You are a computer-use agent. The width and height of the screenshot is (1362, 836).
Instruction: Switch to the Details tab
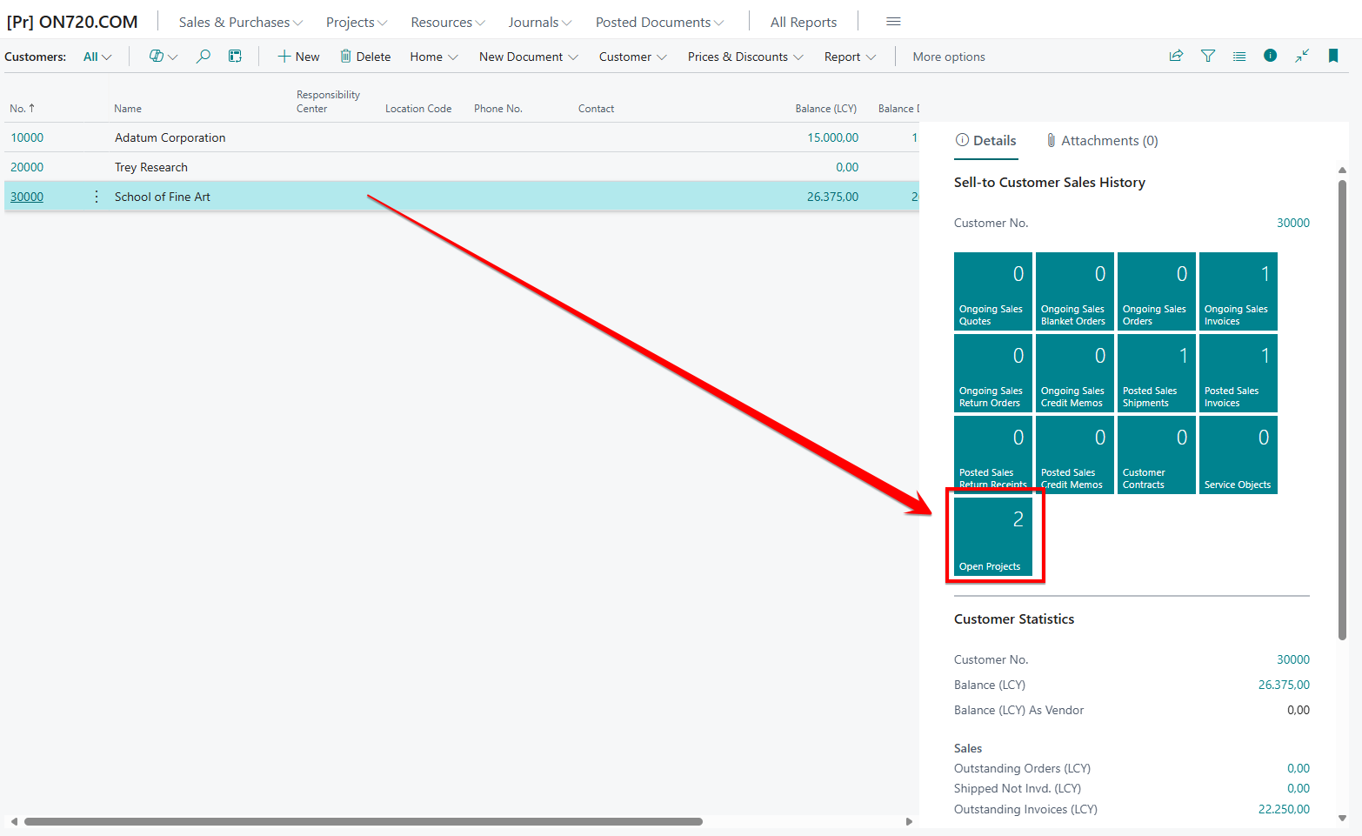986,141
